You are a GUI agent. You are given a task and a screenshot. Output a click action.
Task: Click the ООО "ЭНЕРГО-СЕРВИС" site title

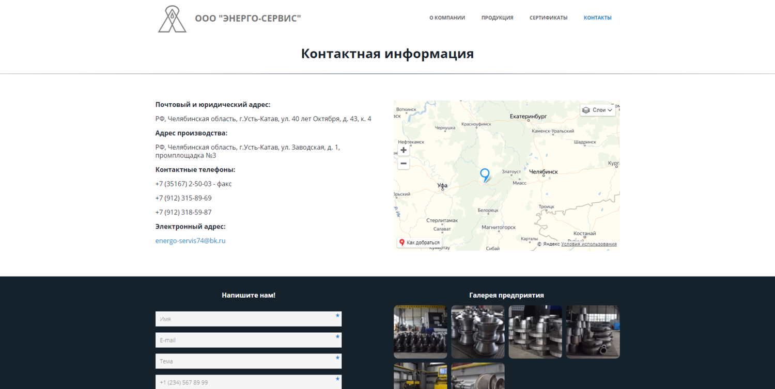[248, 18]
